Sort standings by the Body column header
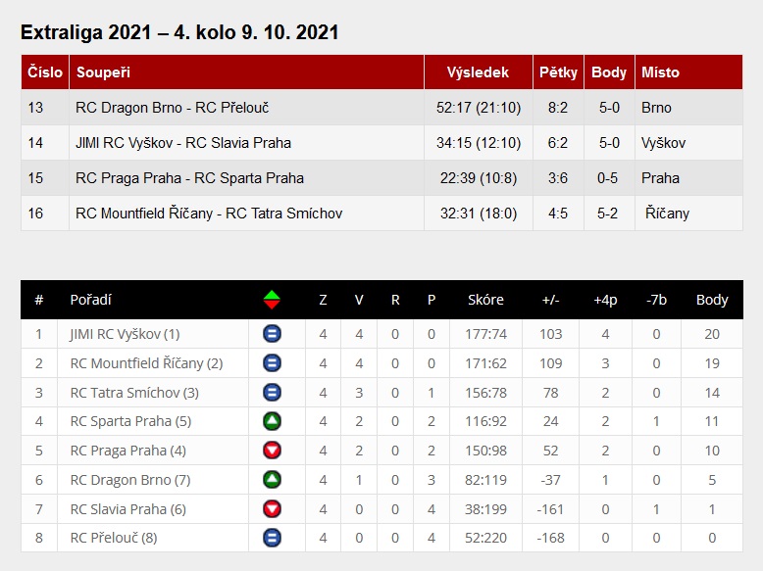The height and width of the screenshot is (571, 763). tap(712, 300)
